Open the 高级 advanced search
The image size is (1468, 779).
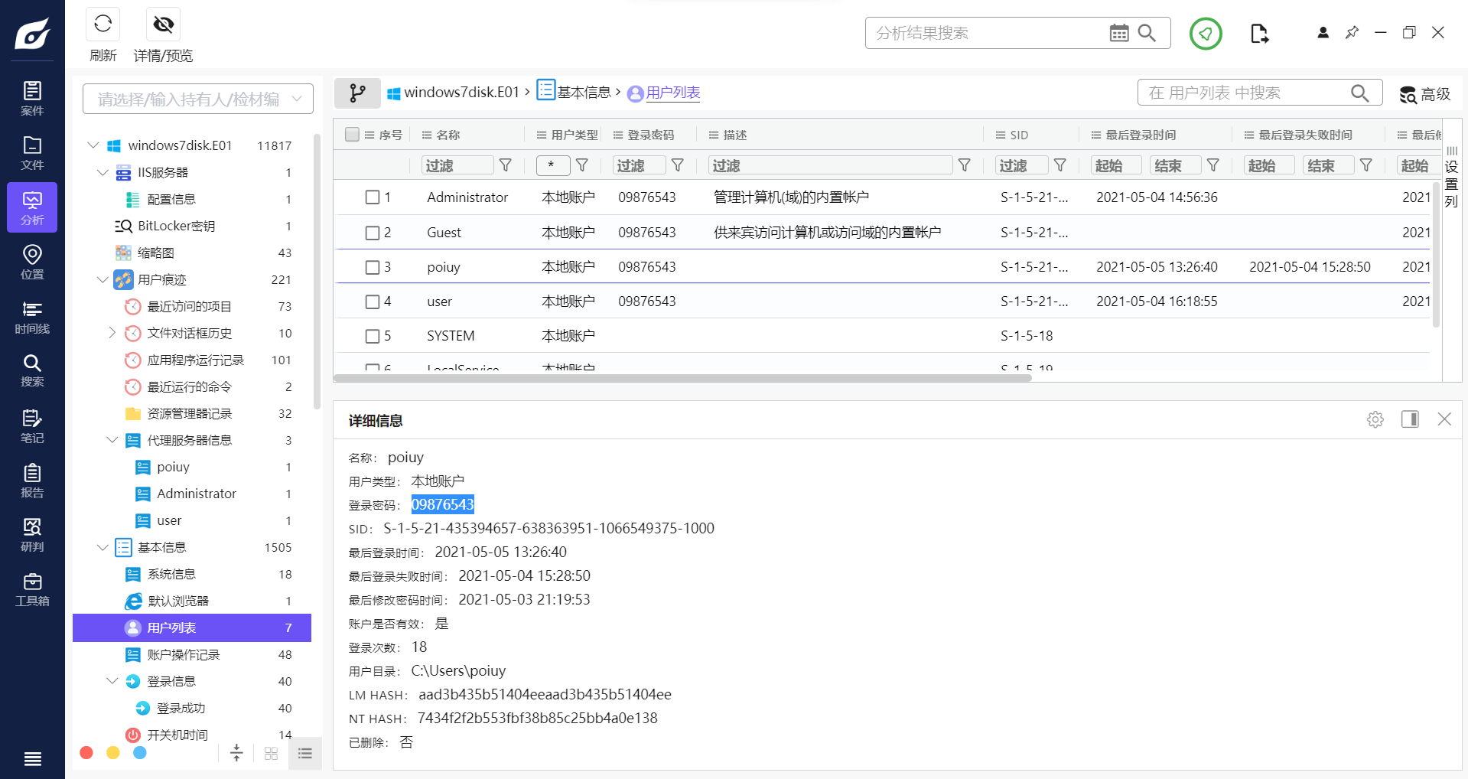coord(1425,93)
